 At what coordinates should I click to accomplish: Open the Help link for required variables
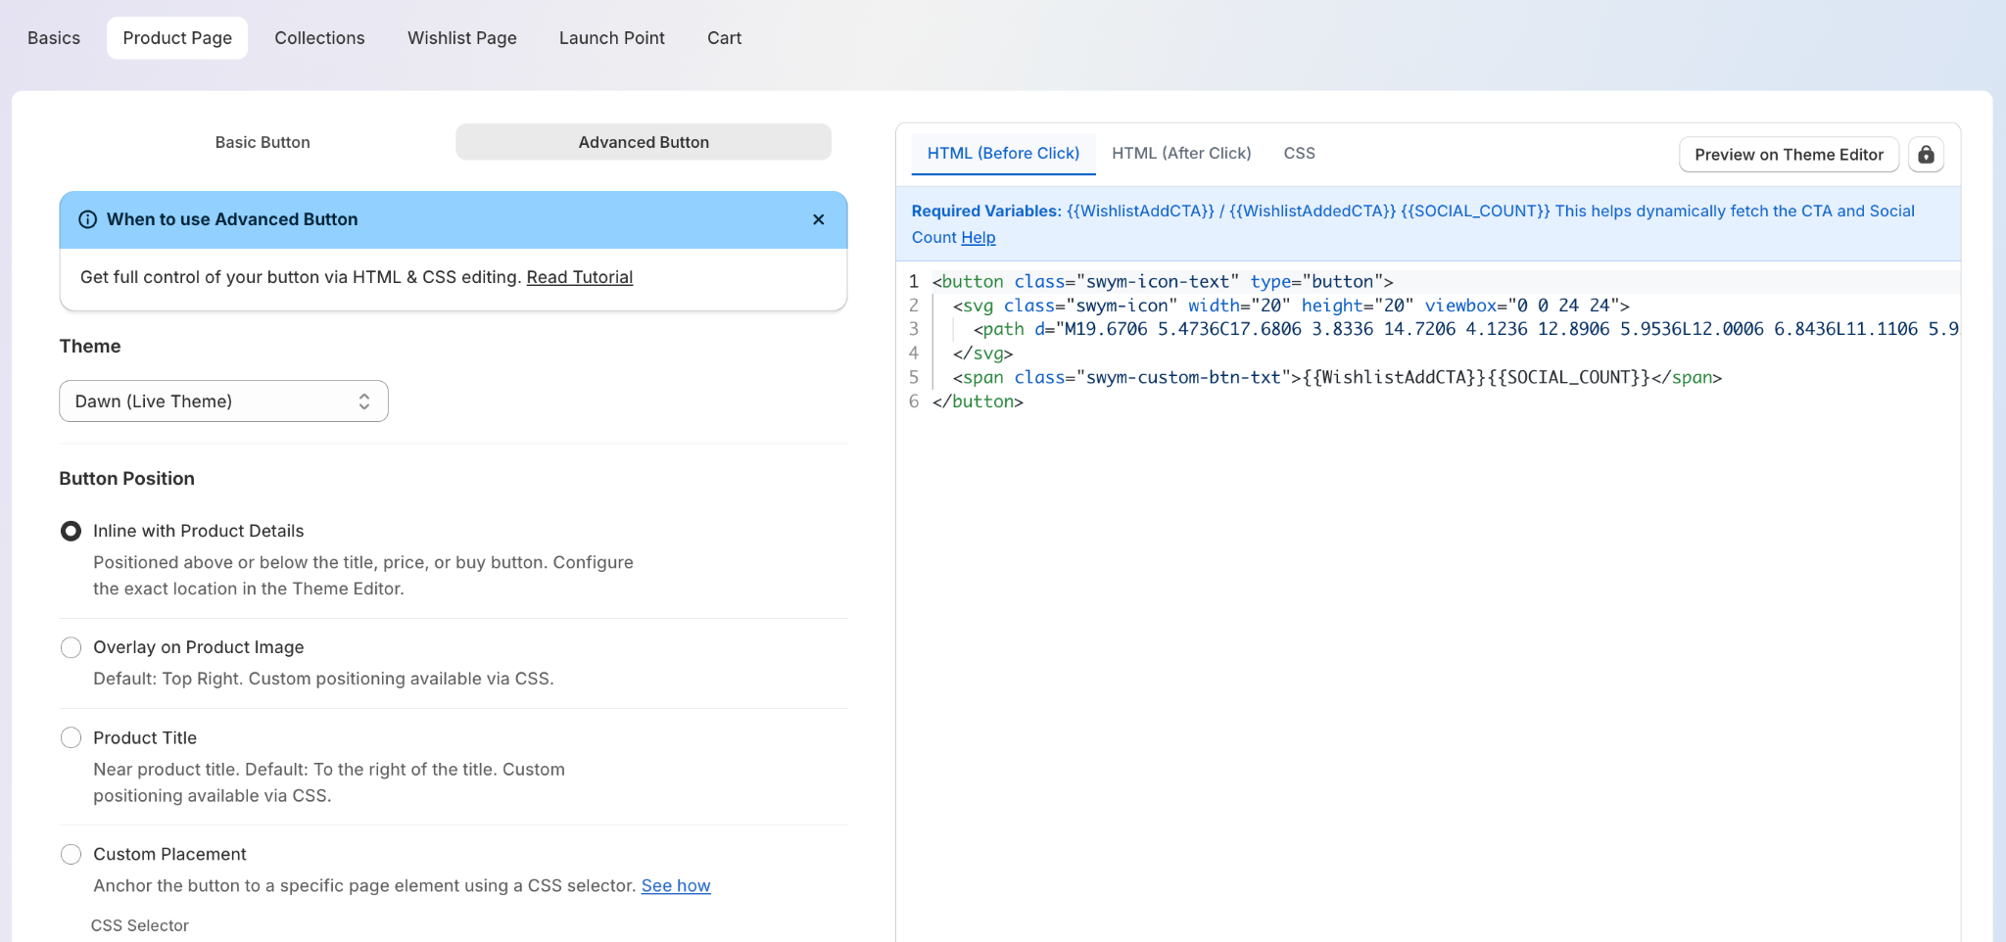click(x=978, y=237)
